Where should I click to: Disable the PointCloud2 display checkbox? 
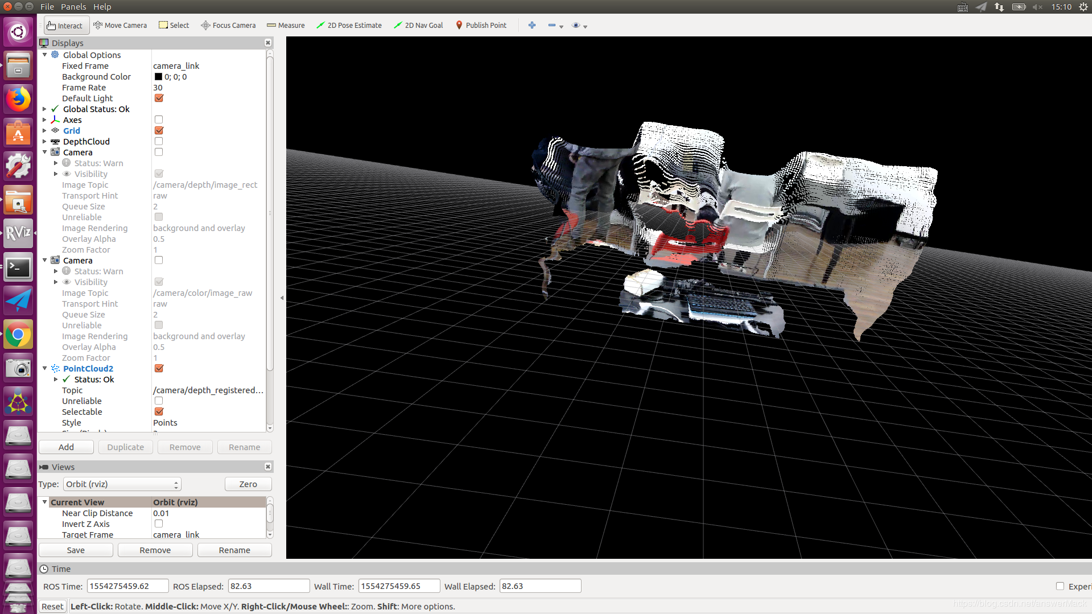[x=159, y=369]
